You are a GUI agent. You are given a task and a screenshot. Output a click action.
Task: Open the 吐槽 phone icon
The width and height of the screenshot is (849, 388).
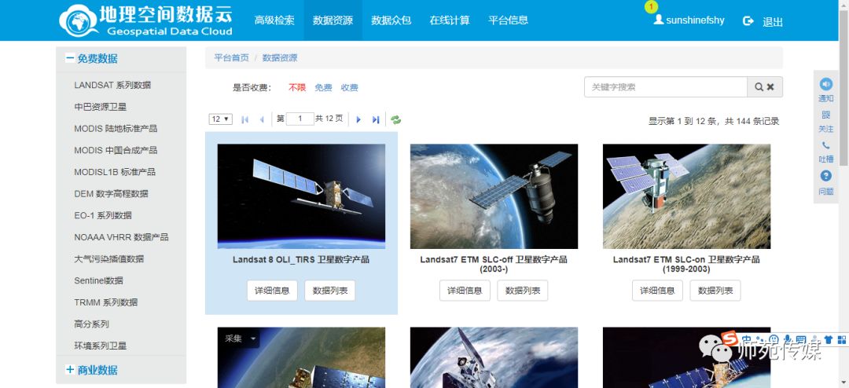pos(825,145)
